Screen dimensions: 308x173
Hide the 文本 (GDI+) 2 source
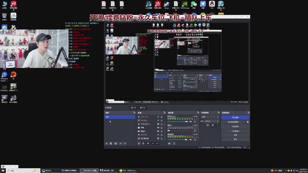(x=158, y=124)
